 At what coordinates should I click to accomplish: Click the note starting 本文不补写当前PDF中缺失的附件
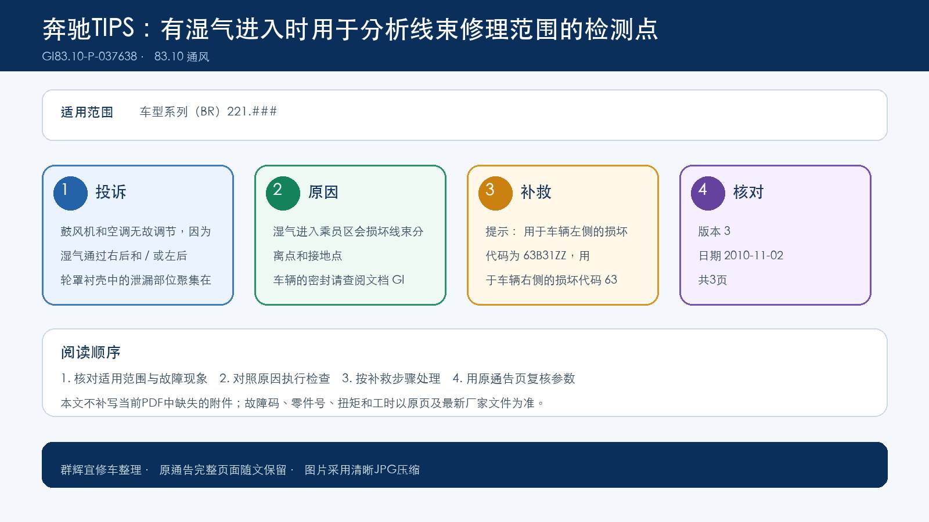(x=303, y=403)
